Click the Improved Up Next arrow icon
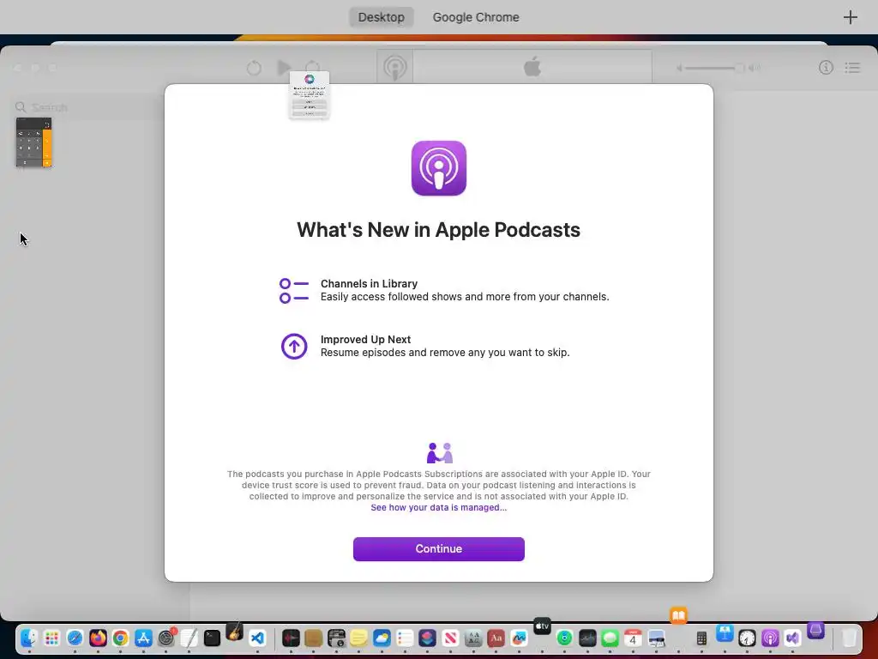This screenshot has width=878, height=659. (x=294, y=347)
